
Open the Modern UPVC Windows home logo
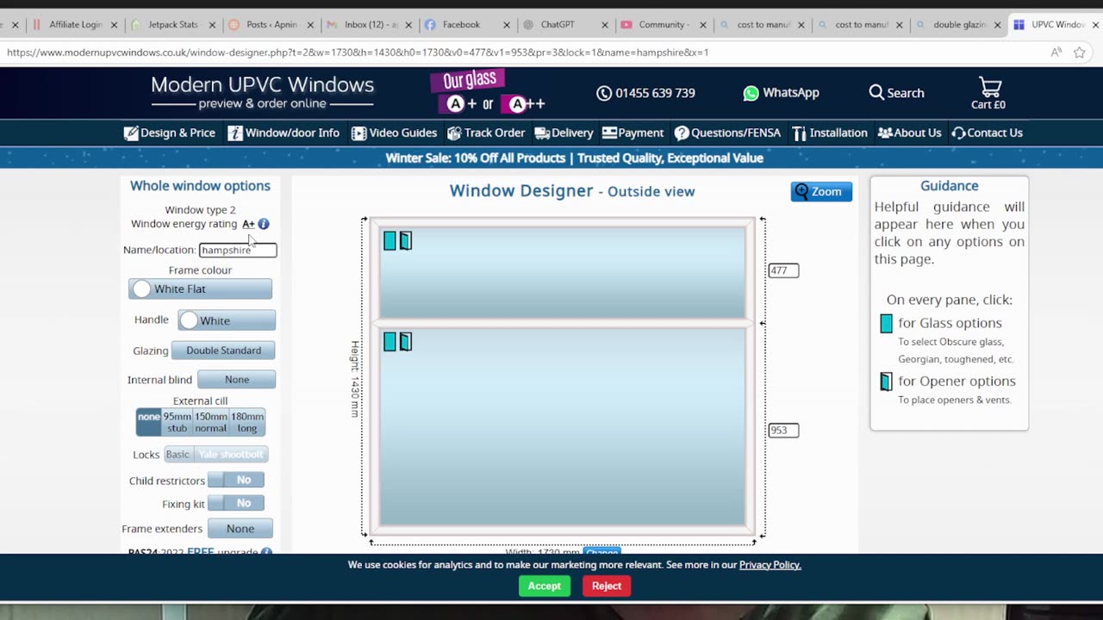(262, 92)
